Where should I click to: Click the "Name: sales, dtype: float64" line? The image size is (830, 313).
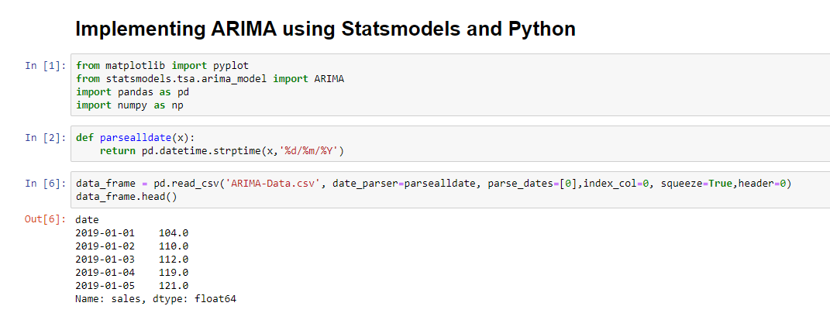156,299
